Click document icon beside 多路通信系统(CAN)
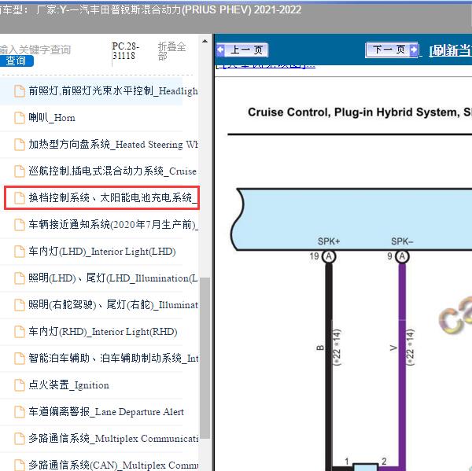This screenshot has width=472, height=471. coord(20,465)
